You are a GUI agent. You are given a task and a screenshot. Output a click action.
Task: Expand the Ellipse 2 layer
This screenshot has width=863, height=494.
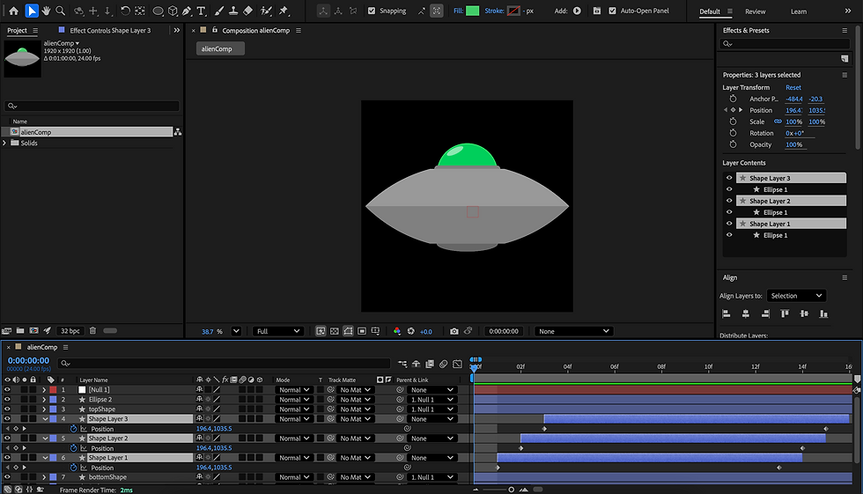pyautogui.click(x=44, y=400)
